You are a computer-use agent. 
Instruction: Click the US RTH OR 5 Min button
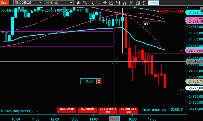point(128,111)
